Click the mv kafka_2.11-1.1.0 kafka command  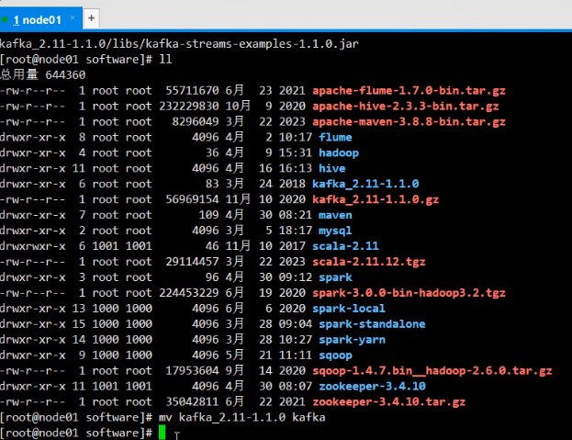point(241,417)
